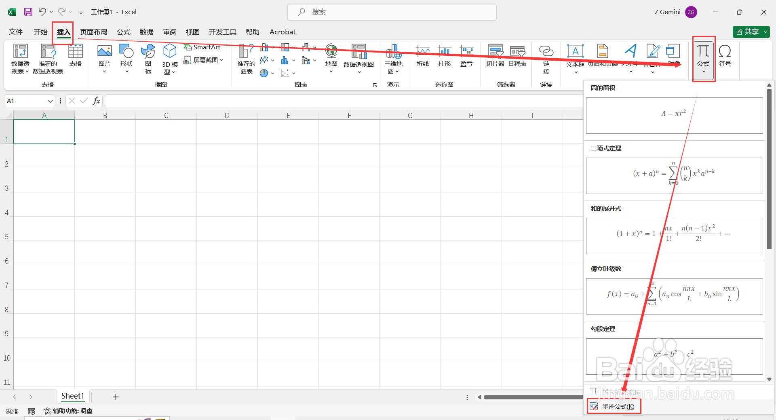The image size is (776, 420).
Task: Insert the Fourier Series (傅立叶级数) equation
Action: click(x=674, y=296)
